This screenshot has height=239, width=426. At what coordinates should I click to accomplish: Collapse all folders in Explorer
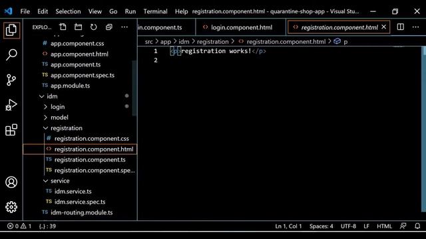click(x=109, y=27)
